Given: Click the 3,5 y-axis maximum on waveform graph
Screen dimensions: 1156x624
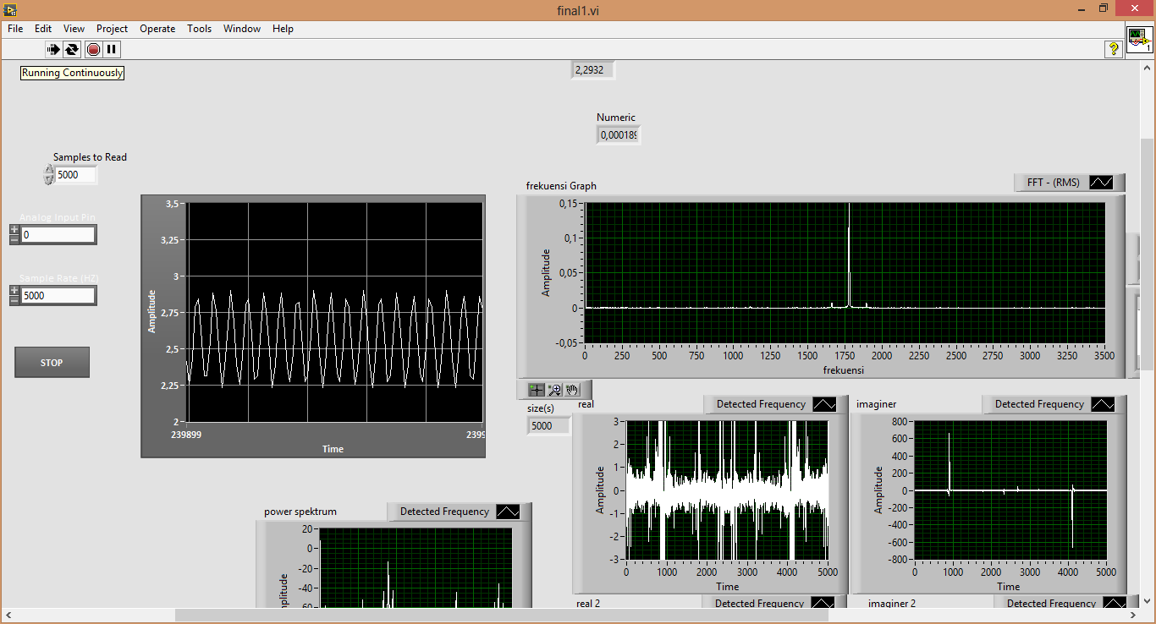Looking at the screenshot, I should 173,204.
